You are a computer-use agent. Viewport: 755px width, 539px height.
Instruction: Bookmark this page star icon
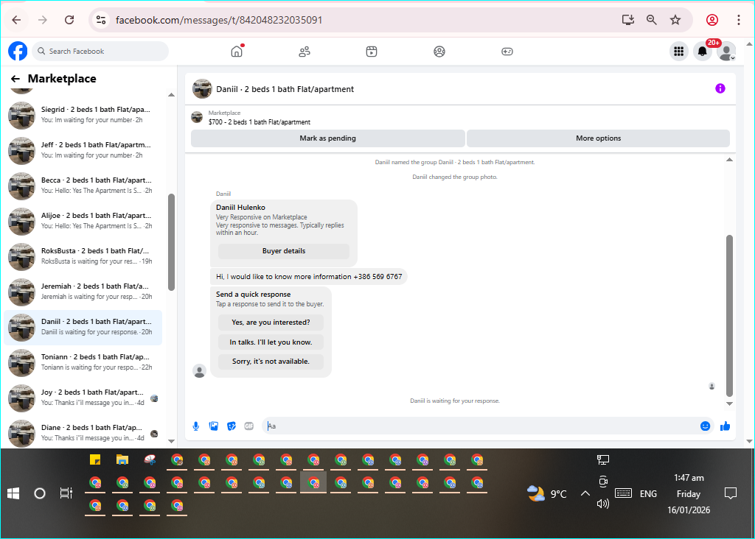pos(675,20)
